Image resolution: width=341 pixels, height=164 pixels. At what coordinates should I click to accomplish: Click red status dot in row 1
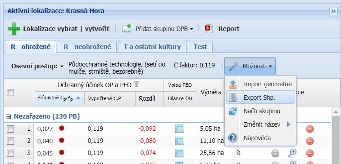click(62, 128)
